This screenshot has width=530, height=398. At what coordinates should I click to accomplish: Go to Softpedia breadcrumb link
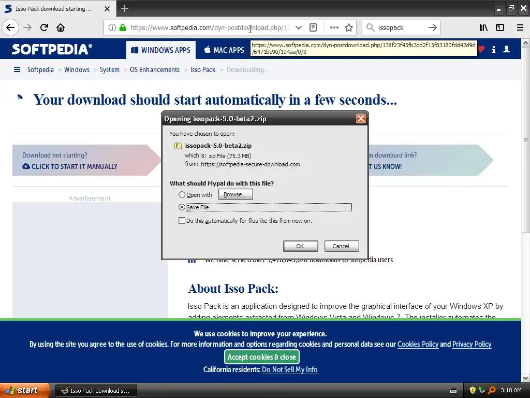tap(40, 70)
